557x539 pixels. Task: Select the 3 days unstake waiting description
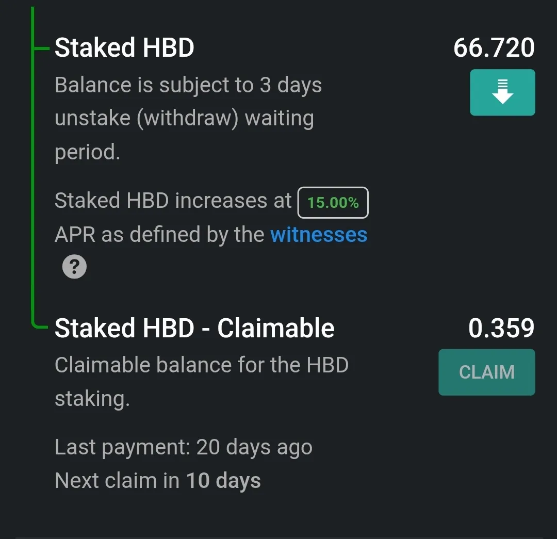(188, 118)
